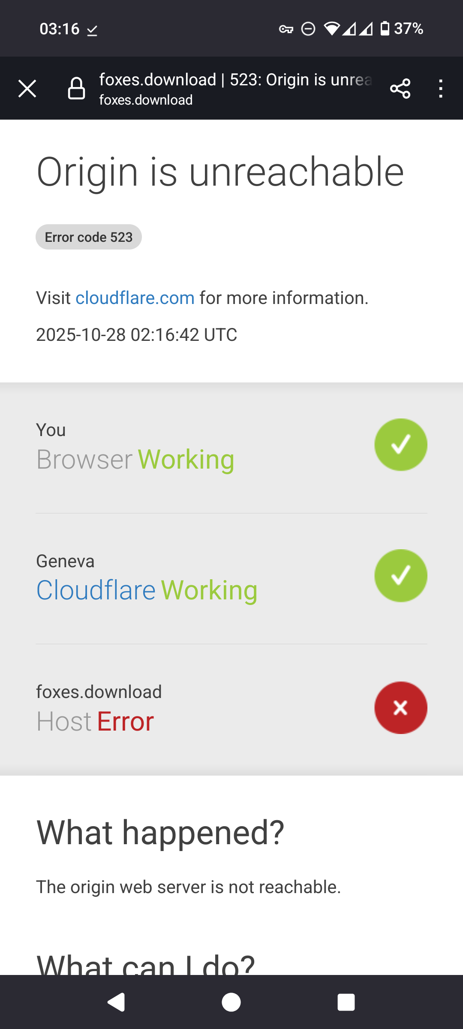Tap the page title in address bar
This screenshot has height=1029, width=463.
pos(235,80)
